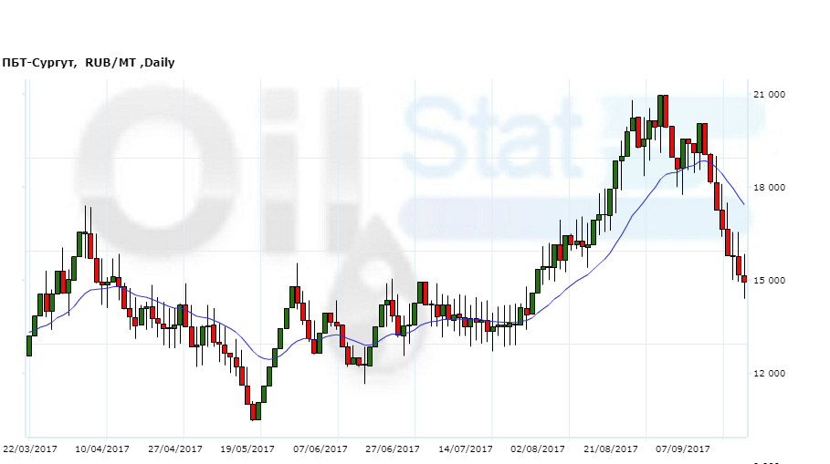Select the 21/08/2017 date label
Image resolution: width=830 pixels, height=464 pixels.
pyautogui.click(x=611, y=449)
